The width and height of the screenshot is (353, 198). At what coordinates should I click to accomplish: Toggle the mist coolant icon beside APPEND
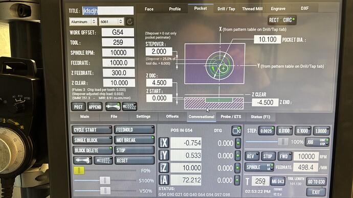(129, 107)
